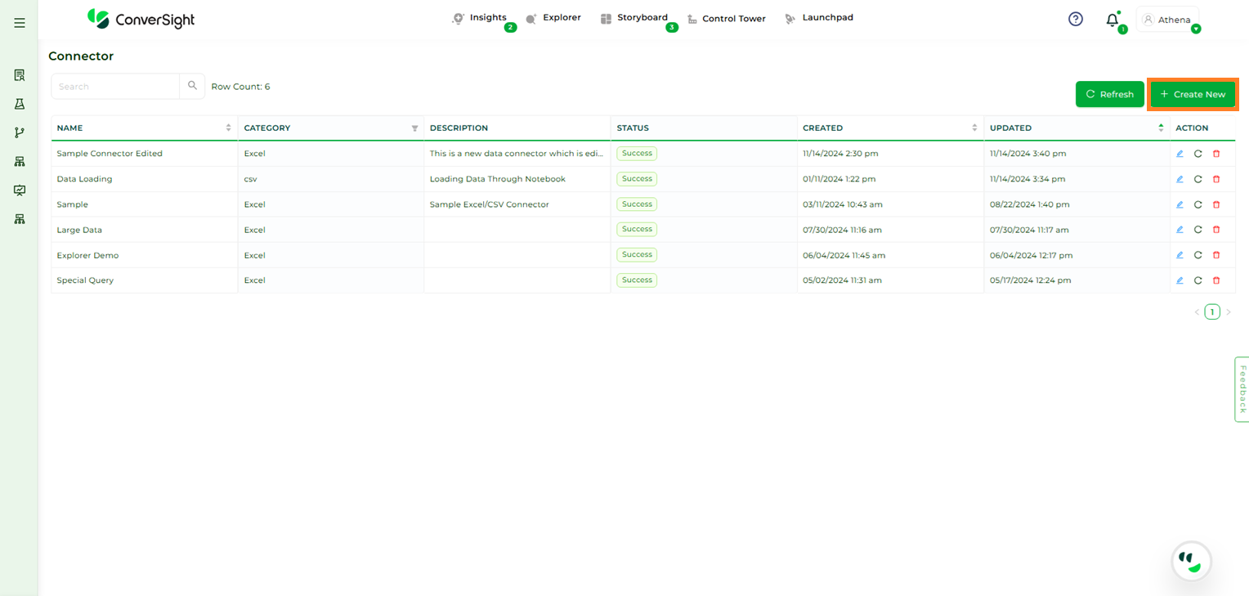
Task: Go to the Storyboard tab
Action: click(642, 18)
